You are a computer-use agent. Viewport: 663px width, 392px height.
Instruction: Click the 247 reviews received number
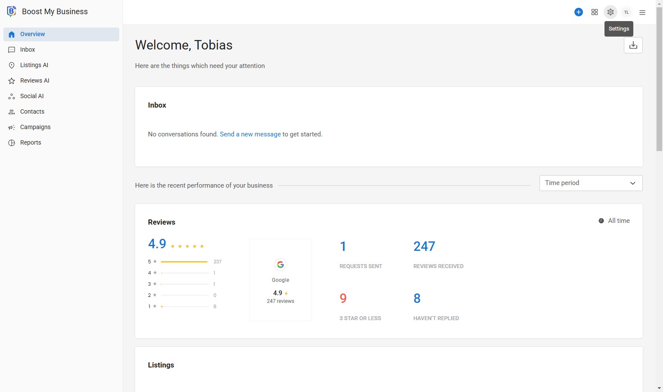pyautogui.click(x=424, y=246)
